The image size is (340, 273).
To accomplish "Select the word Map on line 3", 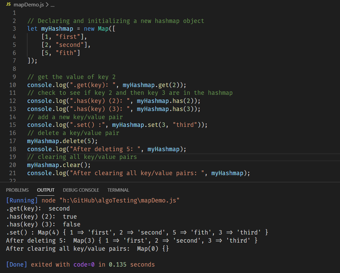I will point(103,29).
